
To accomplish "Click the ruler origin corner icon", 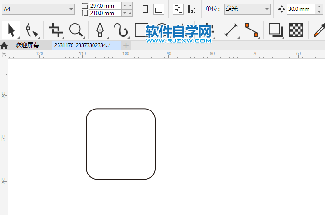I will pos(4,55).
